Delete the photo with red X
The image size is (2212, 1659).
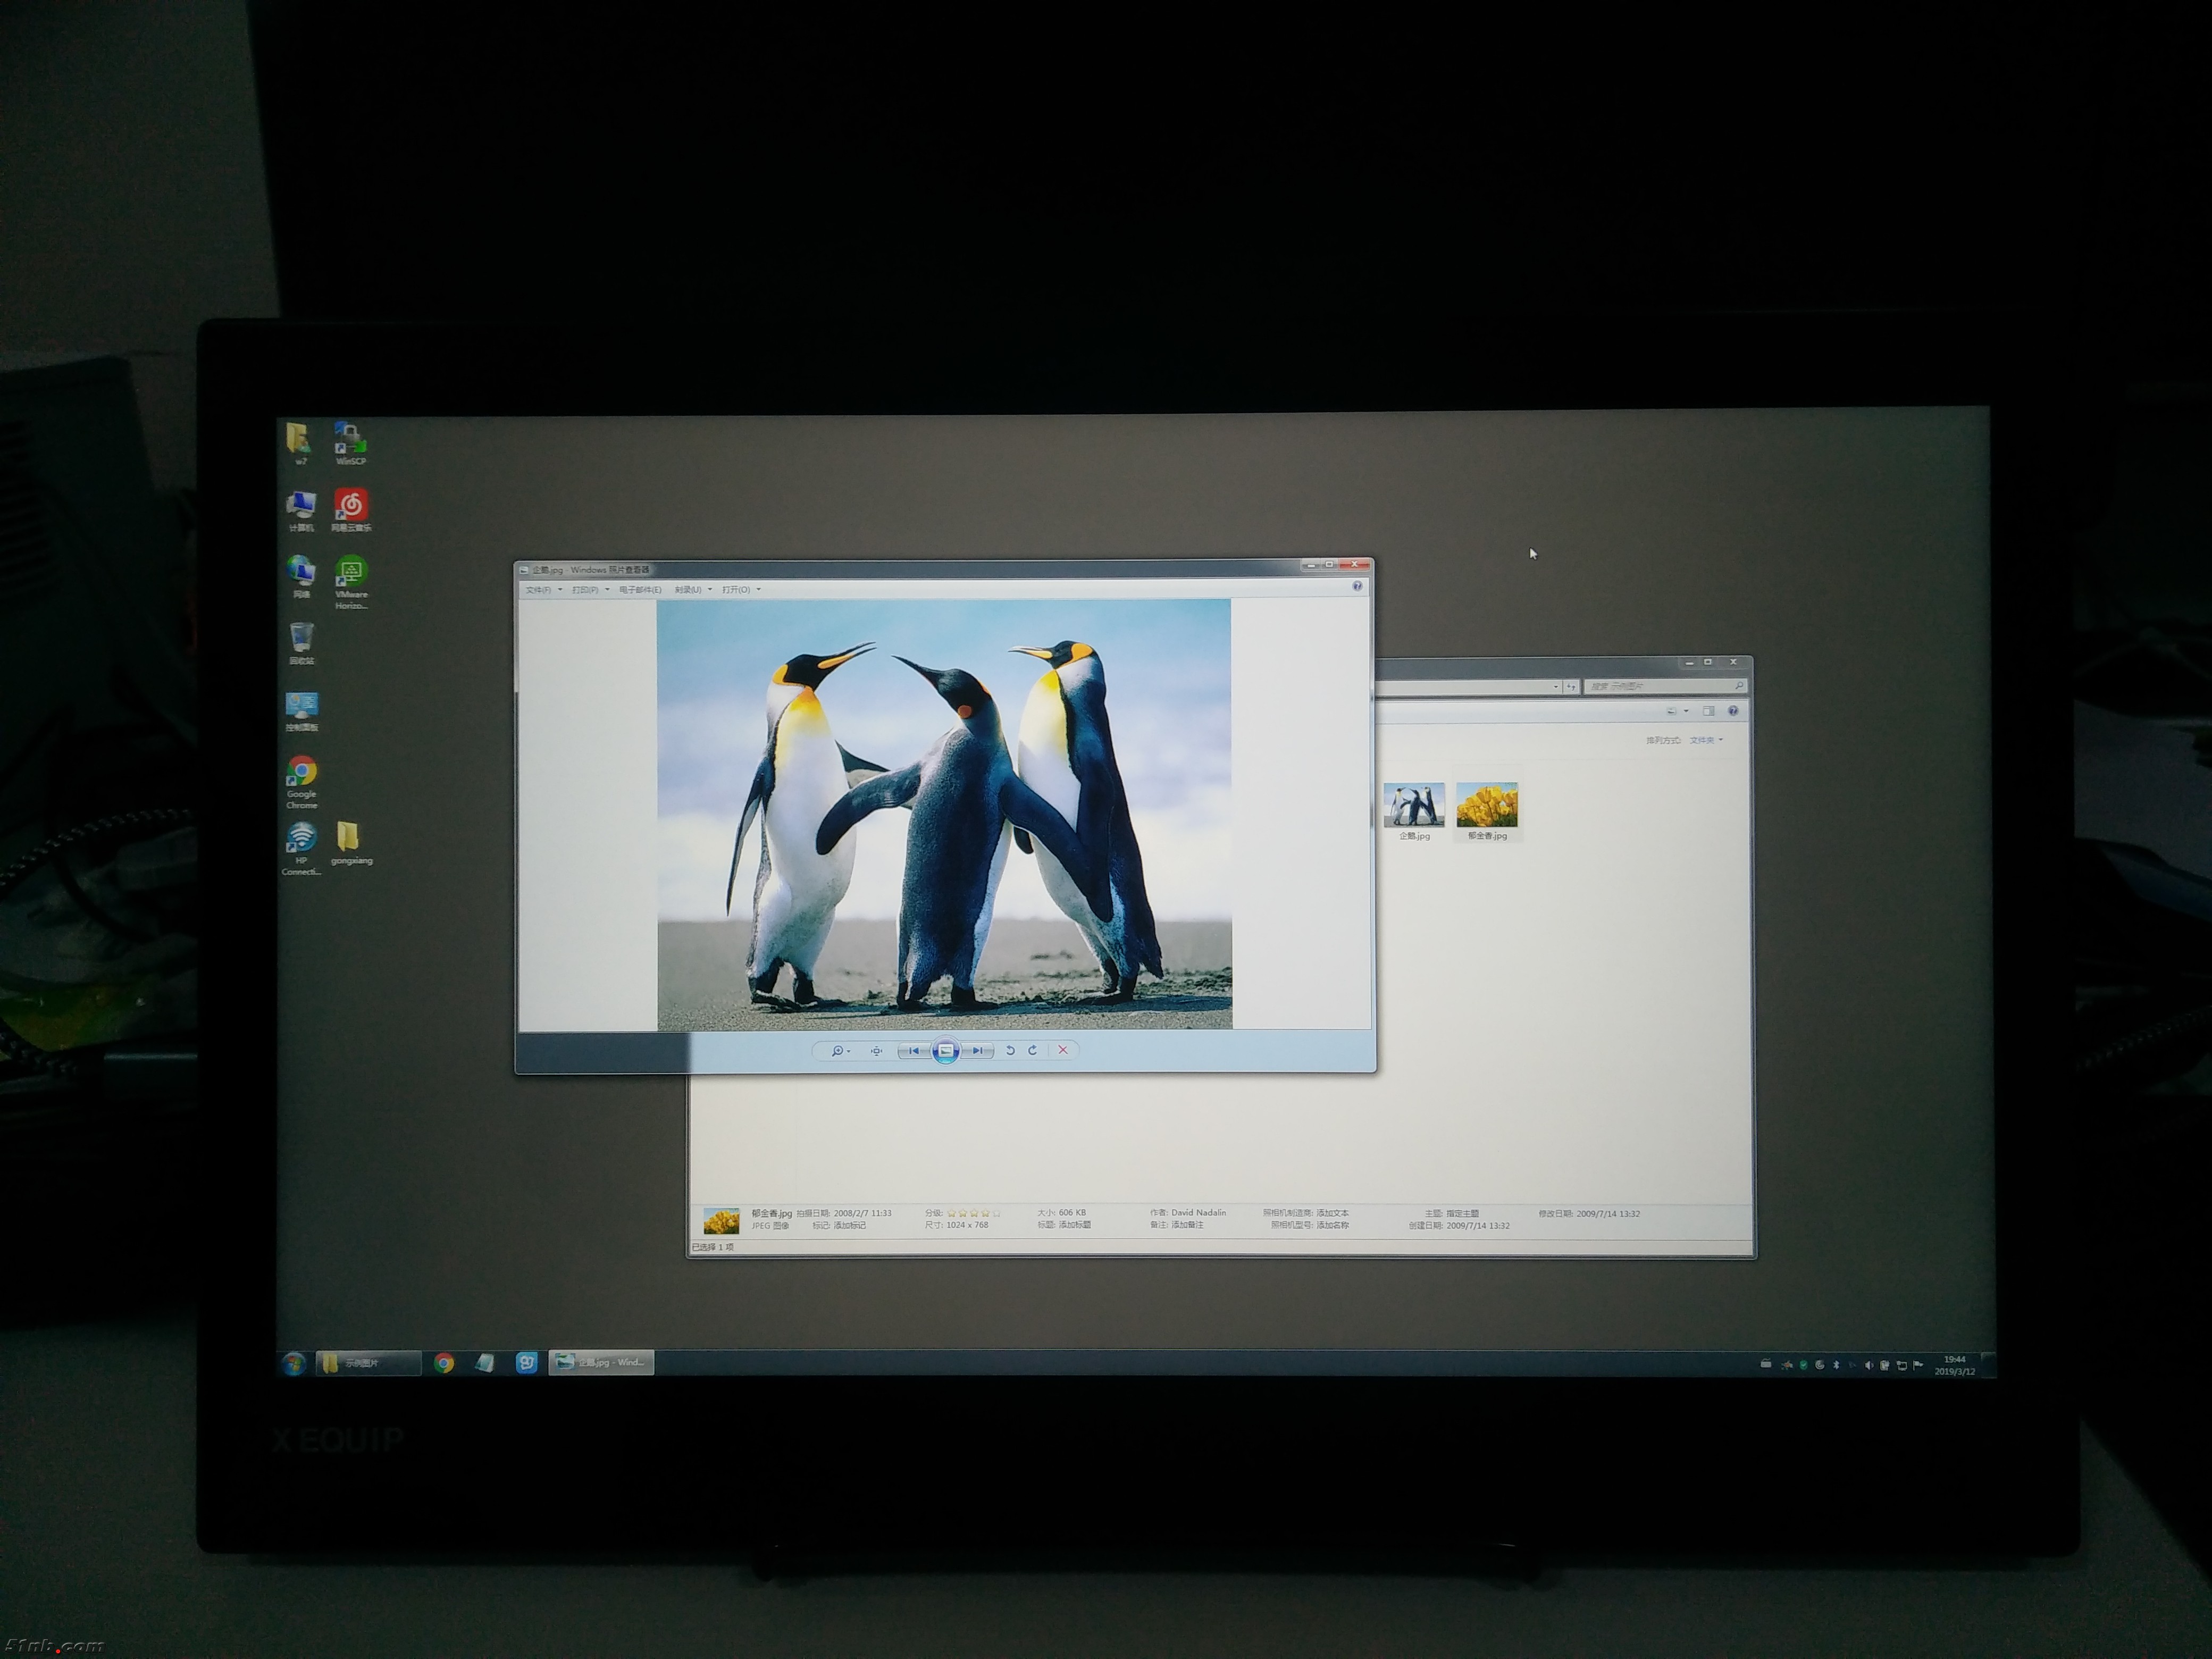1063,1050
